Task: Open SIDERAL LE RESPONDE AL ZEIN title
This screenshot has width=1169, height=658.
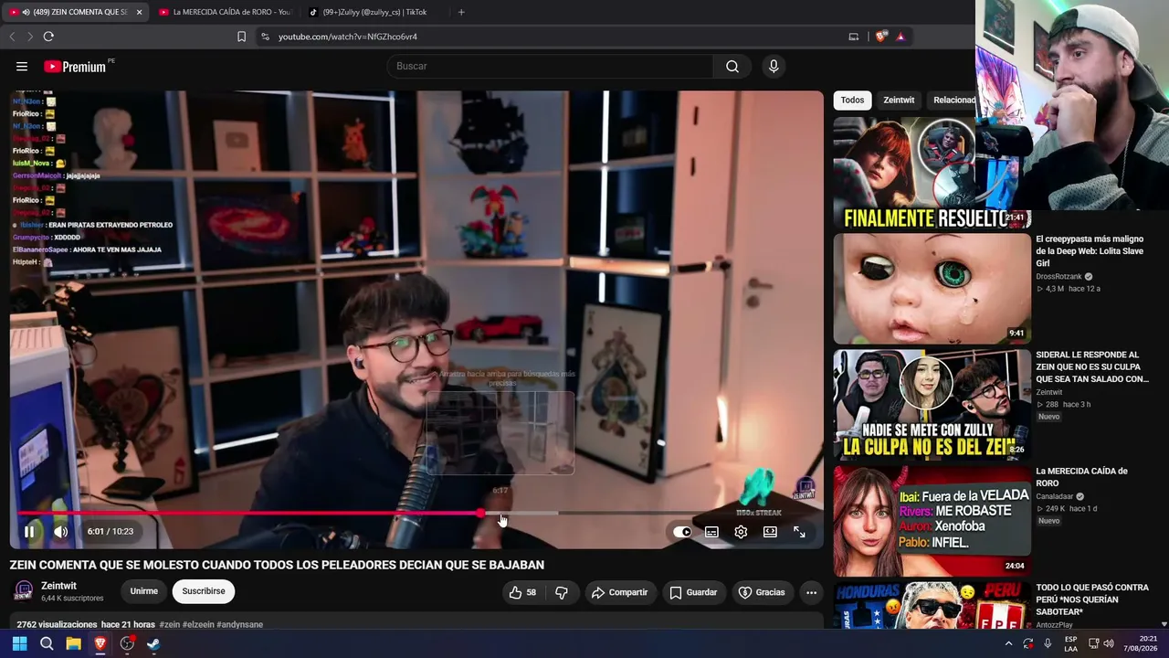Action: click(x=1092, y=366)
